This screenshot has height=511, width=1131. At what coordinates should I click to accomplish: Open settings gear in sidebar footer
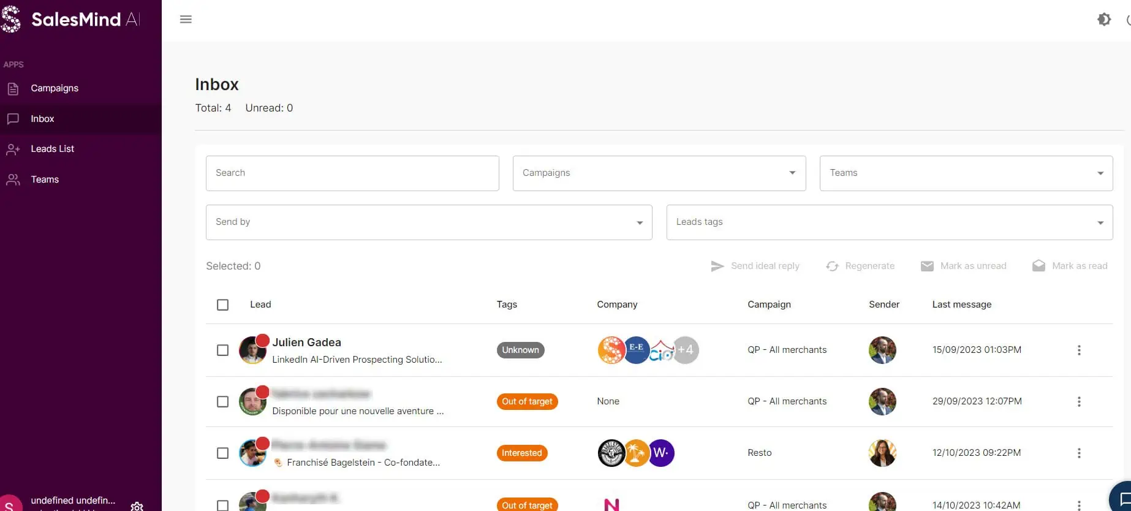point(137,506)
